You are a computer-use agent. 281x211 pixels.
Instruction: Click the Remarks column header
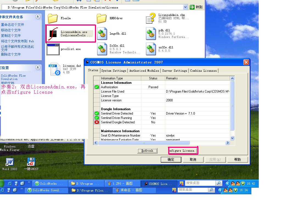coord(197,78)
